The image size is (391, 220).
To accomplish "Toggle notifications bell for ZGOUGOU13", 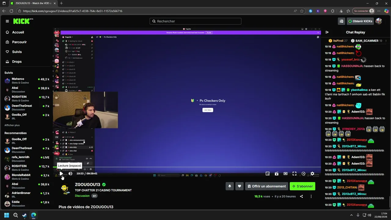I will tap(230, 186).
